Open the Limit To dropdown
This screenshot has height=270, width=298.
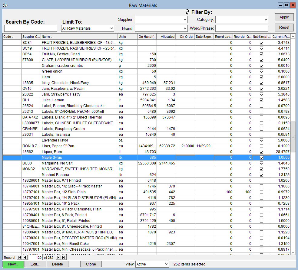(111, 28)
